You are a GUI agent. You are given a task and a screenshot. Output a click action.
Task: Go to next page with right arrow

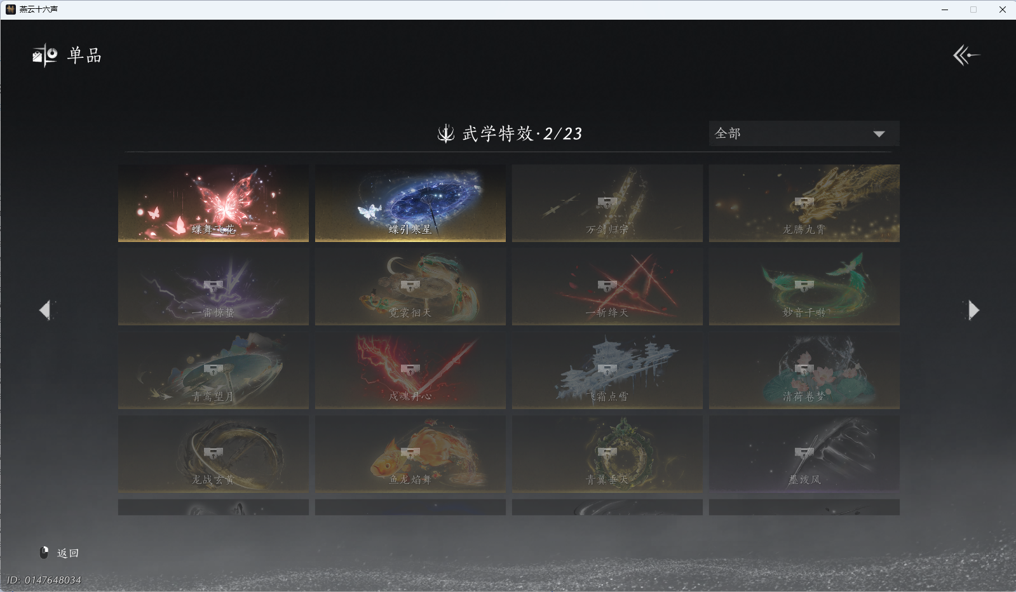973,310
